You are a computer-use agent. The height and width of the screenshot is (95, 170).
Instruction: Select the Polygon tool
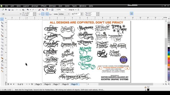coord(2,45)
